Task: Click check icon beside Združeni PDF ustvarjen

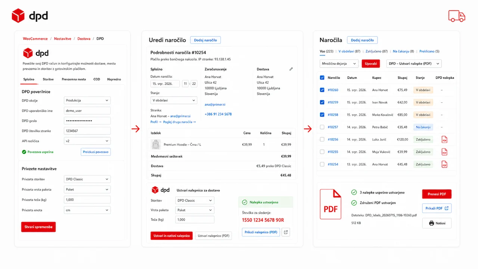Action: 354,203
